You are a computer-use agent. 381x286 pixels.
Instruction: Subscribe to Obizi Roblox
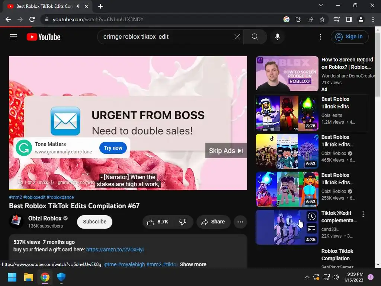95,222
